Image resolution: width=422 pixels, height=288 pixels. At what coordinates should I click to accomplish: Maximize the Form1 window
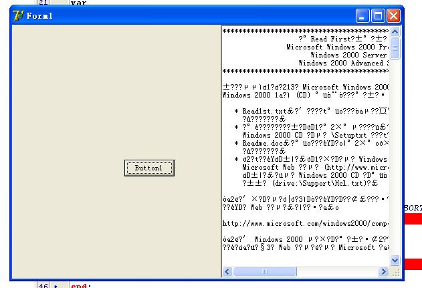(x=378, y=15)
